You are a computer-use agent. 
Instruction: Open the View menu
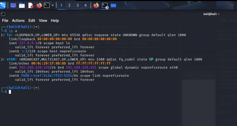pyautogui.click(x=43, y=21)
